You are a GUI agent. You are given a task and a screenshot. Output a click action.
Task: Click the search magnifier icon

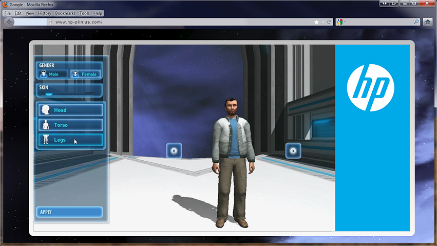pyautogui.click(x=416, y=22)
